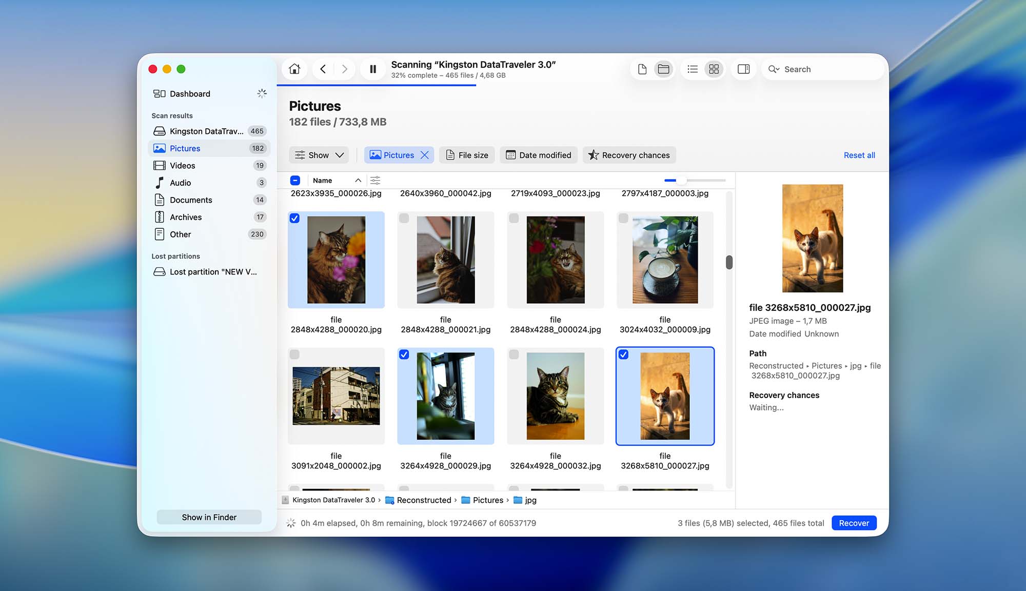Pause the ongoing scan

[373, 68]
